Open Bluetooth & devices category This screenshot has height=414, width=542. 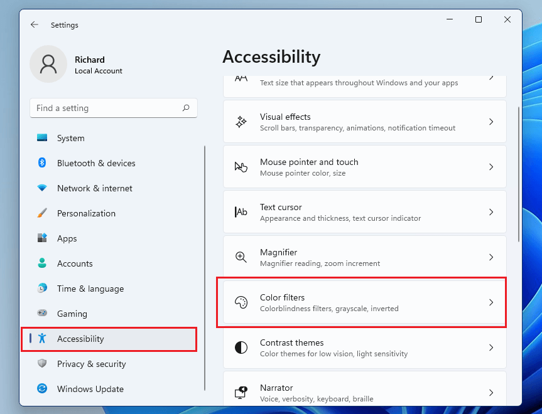click(112, 163)
